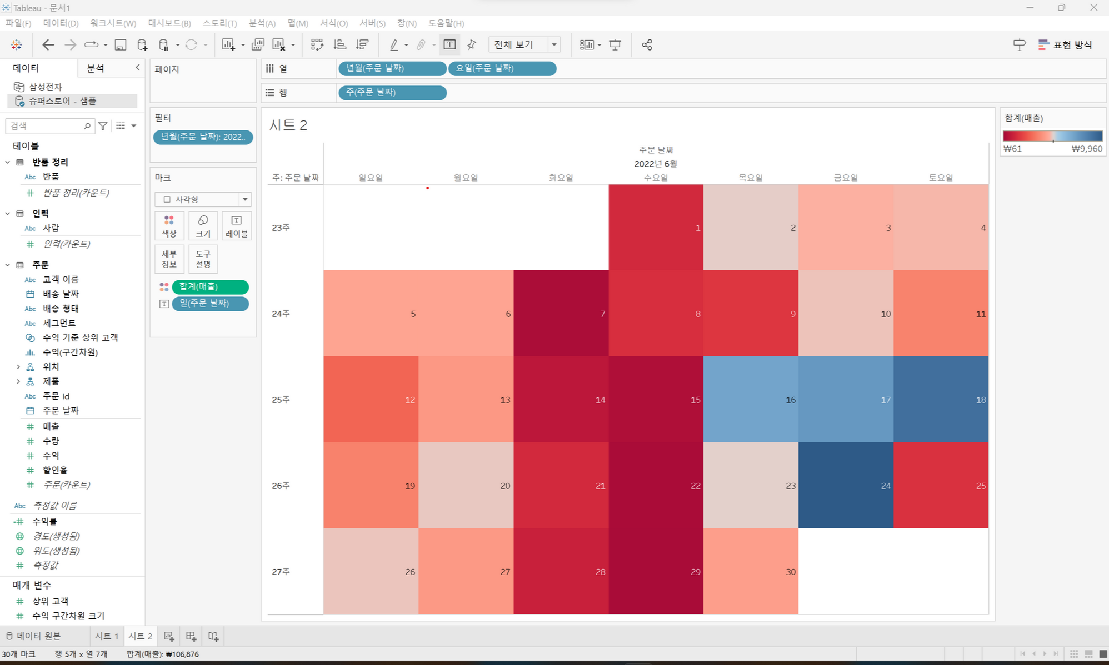Open the Size button in Marks card
The width and height of the screenshot is (1109, 665).
[203, 225]
